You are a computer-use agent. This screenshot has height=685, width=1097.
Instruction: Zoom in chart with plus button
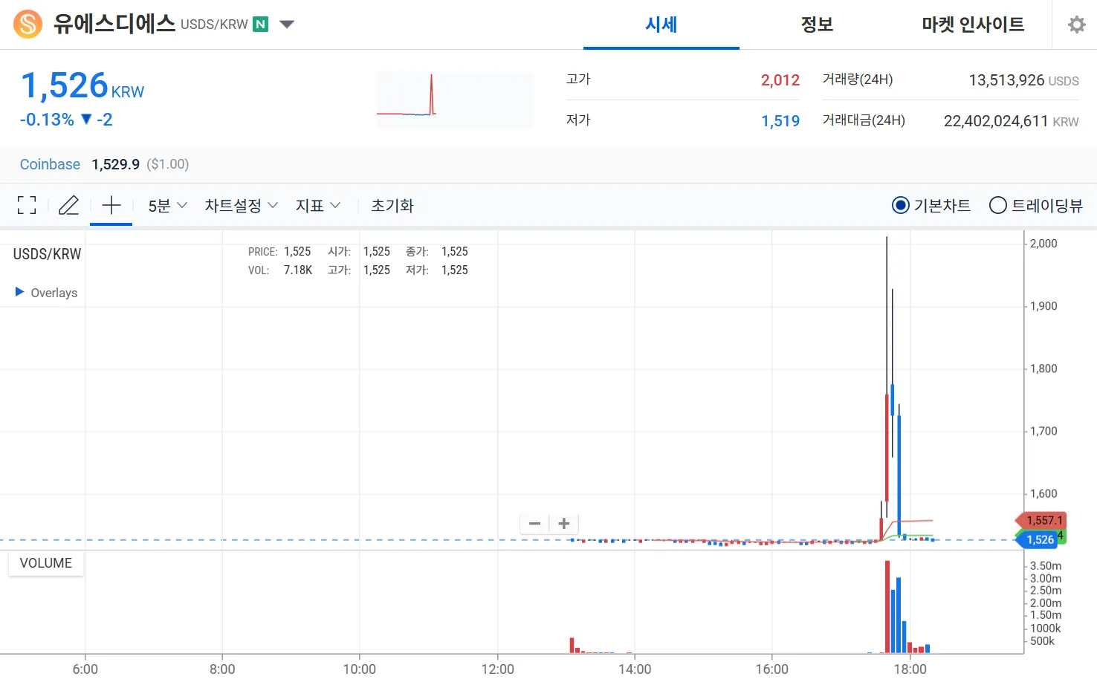(564, 524)
